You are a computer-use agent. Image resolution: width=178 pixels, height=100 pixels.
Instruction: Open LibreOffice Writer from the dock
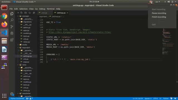[4, 49]
